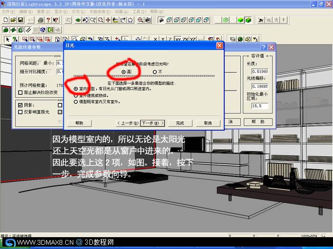
Task: Click 下一步(N) in the 日光 dialog
Action: (x=153, y=123)
